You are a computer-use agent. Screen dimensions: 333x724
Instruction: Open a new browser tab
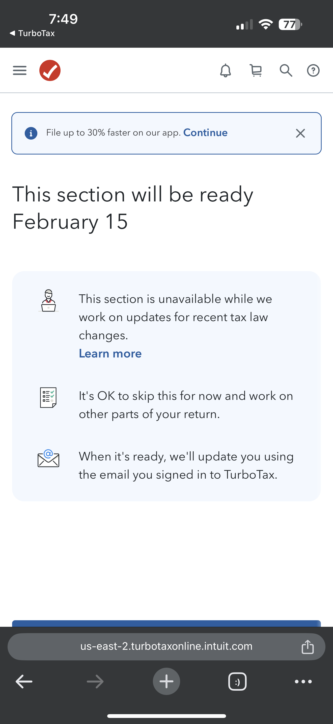(x=166, y=681)
